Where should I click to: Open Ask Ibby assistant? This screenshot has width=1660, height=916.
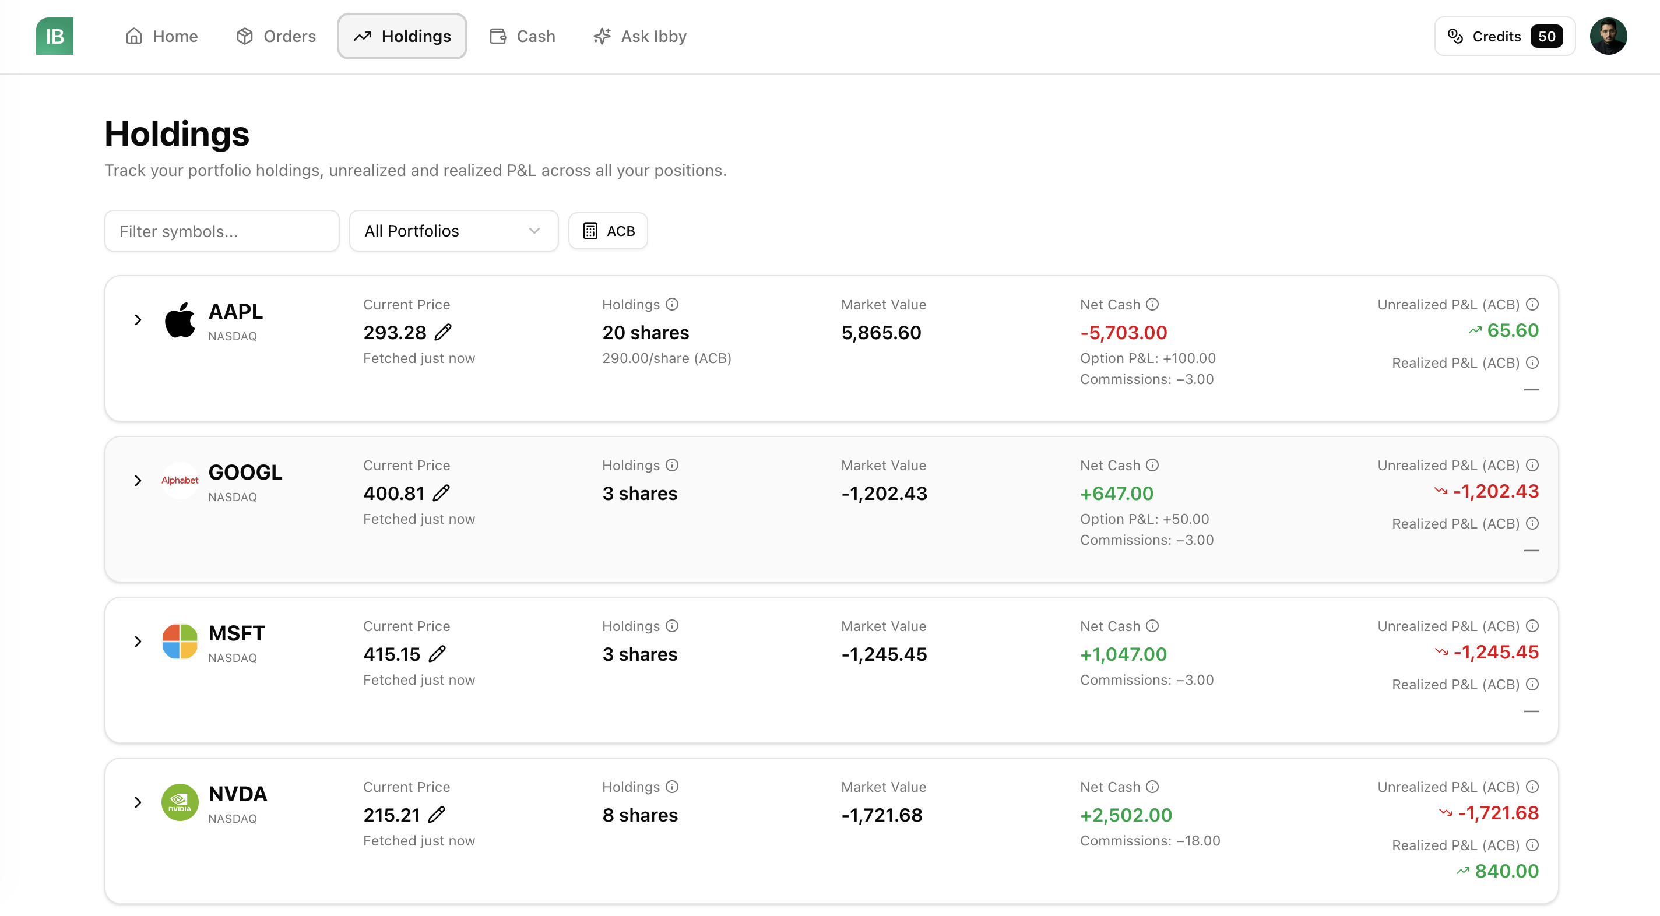pos(640,36)
